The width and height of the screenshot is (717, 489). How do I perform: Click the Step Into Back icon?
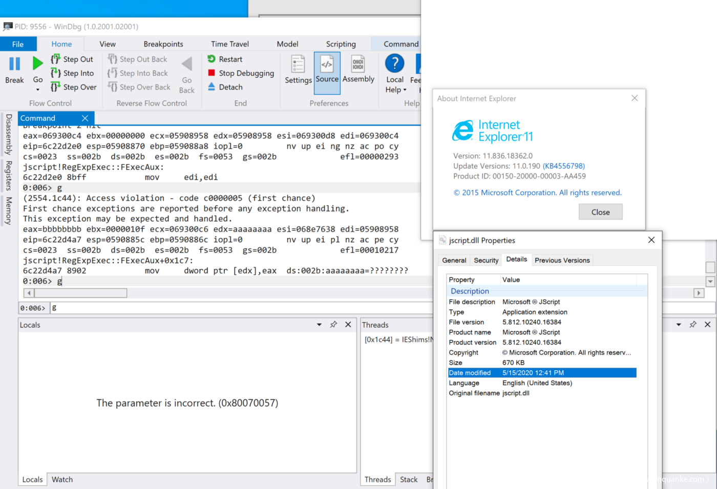[x=112, y=73]
